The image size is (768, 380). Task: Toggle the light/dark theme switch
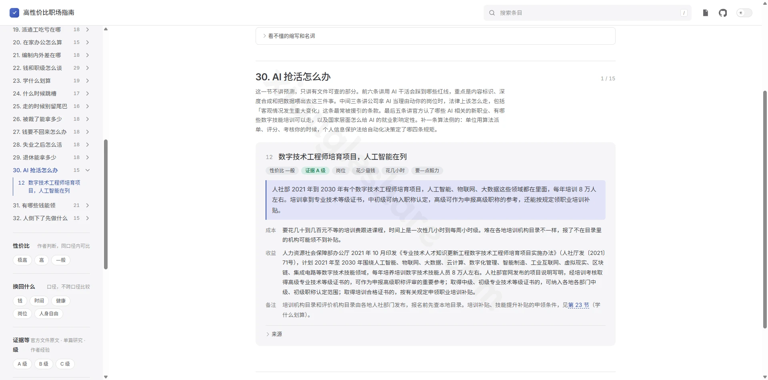744,13
